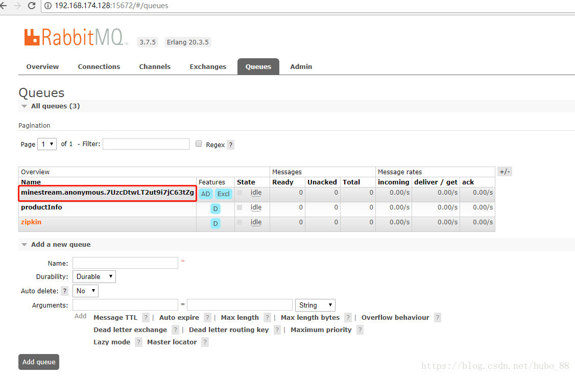Screen dimensions: 575x376
Task: Click the Regex help question mark
Action: point(230,145)
